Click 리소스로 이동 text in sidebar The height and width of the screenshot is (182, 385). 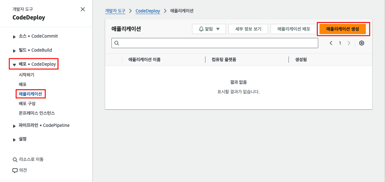coord(31,159)
